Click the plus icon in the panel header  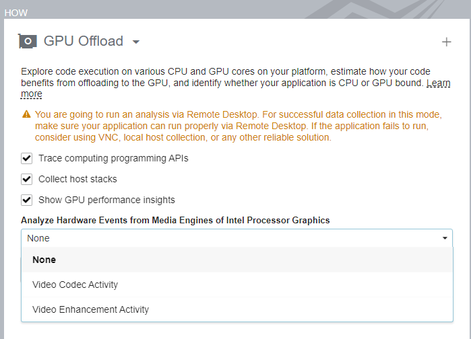446,42
